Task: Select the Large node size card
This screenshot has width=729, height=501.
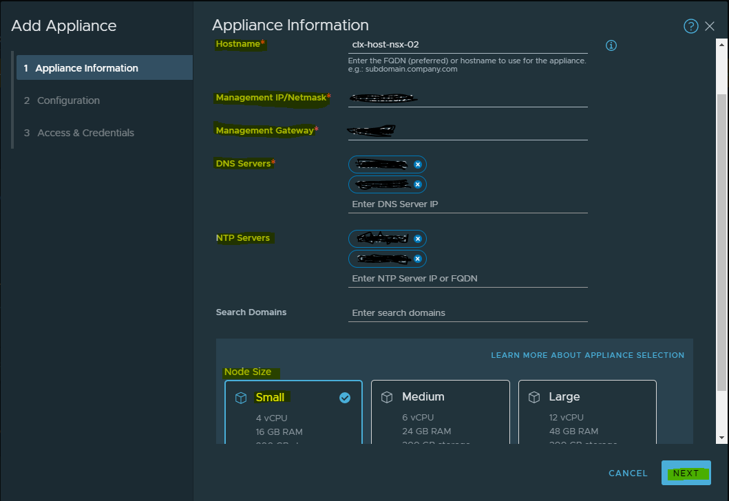Action: point(587,412)
